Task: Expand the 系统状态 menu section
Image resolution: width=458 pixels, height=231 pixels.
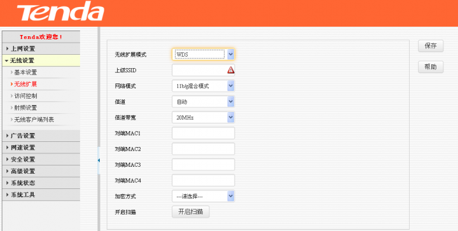Action: [x=41, y=183]
